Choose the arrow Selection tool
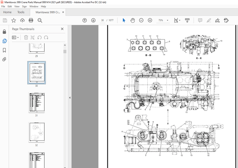Viewport: 238px width, 168px height. (x=124, y=20)
